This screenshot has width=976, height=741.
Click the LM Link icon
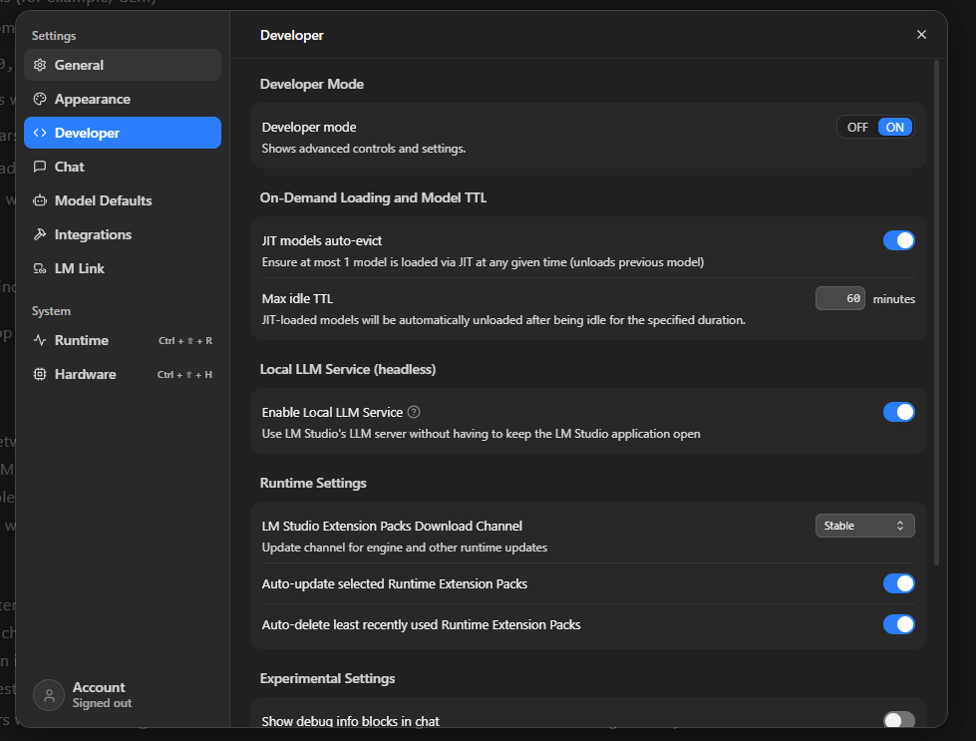coord(40,268)
